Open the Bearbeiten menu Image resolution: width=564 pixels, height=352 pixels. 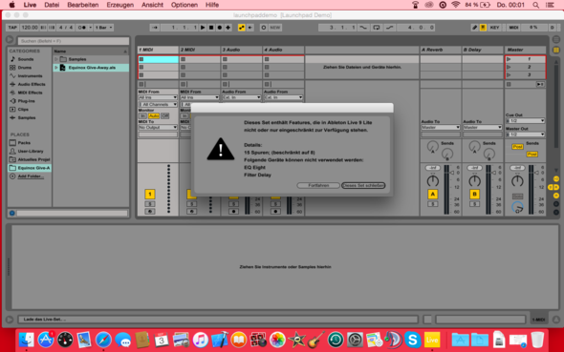tap(83, 5)
